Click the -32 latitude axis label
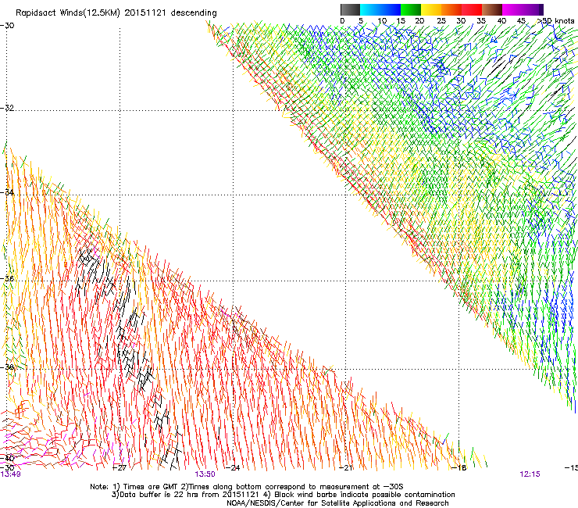This screenshot has height=508, width=578. tap(7, 108)
